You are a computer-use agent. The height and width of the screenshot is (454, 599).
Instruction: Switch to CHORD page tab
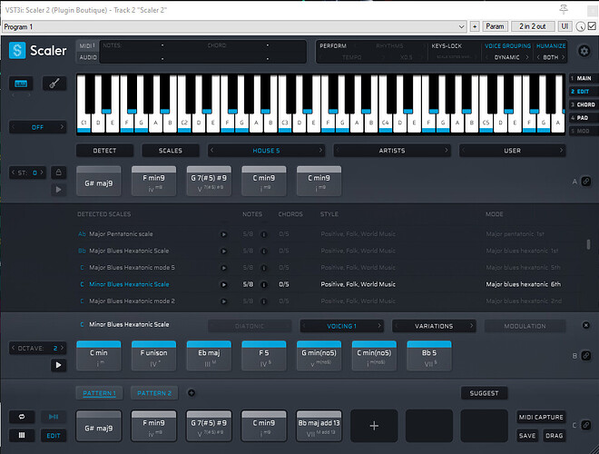coord(584,104)
